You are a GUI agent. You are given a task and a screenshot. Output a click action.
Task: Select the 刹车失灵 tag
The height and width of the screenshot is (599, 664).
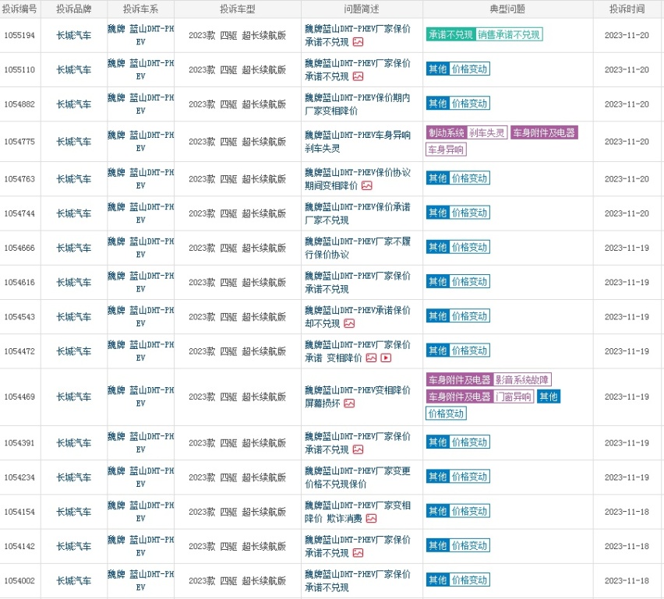coord(486,133)
